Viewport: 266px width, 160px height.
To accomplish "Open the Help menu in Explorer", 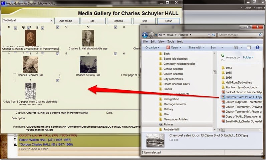I will pos(180,42).
